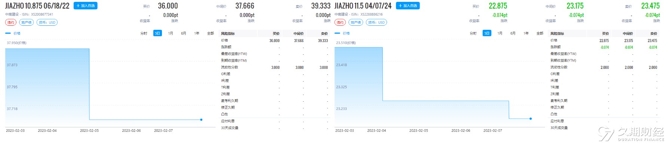The image size is (666, 143).
Task: Select 5日 range on JIAZHO 11.5 chart
Action: 487,33
